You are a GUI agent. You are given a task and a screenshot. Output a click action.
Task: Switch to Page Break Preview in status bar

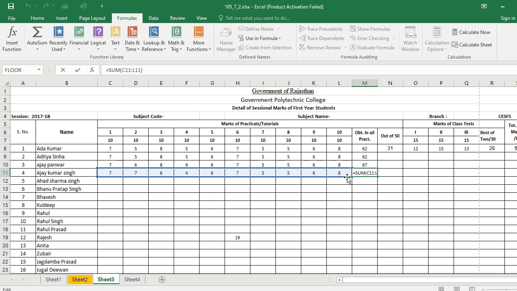472,289
